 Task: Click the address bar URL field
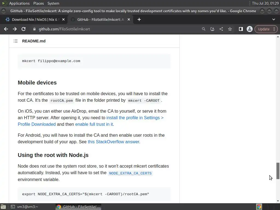pyautogui.click(x=114, y=29)
